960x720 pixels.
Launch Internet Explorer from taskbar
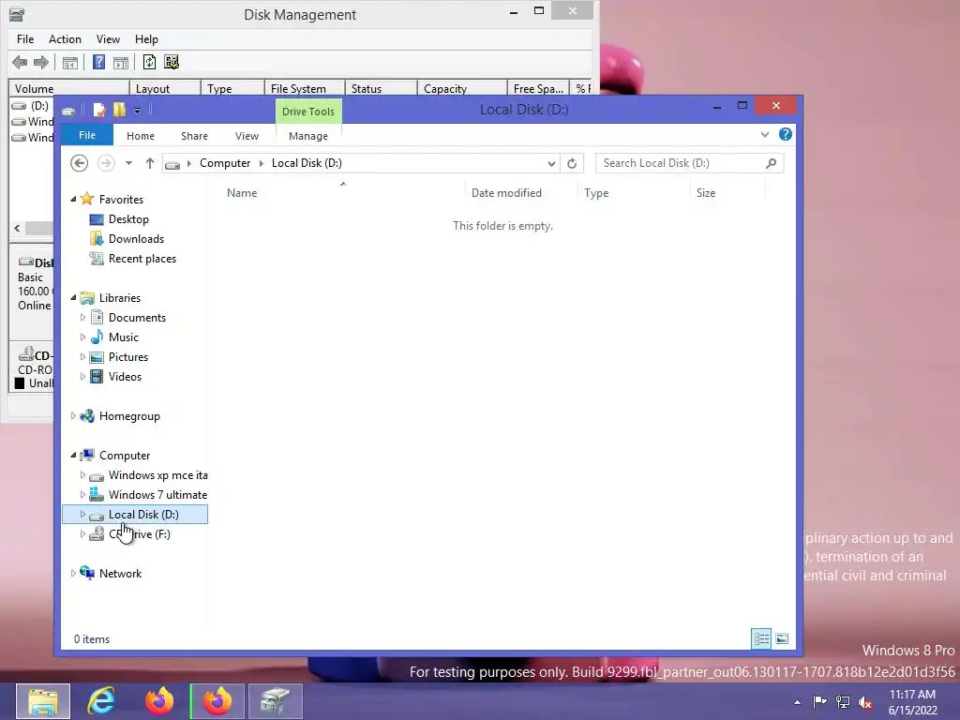(101, 701)
